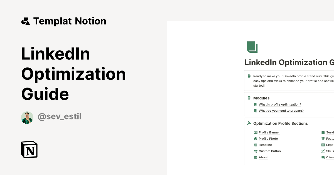The height and width of the screenshot is (175, 334).
Task: Open the 'What do you need to prepare?' page
Action: point(281,111)
